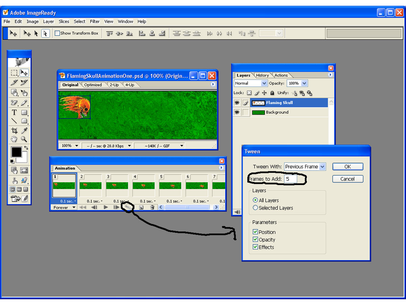Toggle image map visibility in toolbox
Viewport: 406px width, 305px height.
tap(14, 170)
